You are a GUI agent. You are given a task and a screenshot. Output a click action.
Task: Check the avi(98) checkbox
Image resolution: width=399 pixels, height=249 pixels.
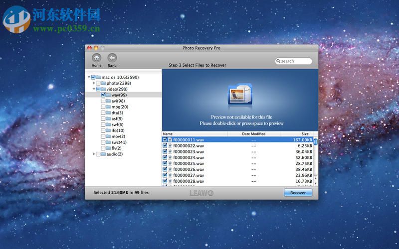point(103,101)
